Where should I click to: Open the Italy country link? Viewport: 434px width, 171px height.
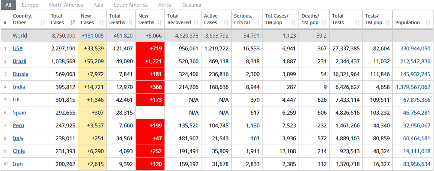[18, 138]
